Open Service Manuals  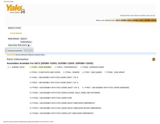pos(21,54)
